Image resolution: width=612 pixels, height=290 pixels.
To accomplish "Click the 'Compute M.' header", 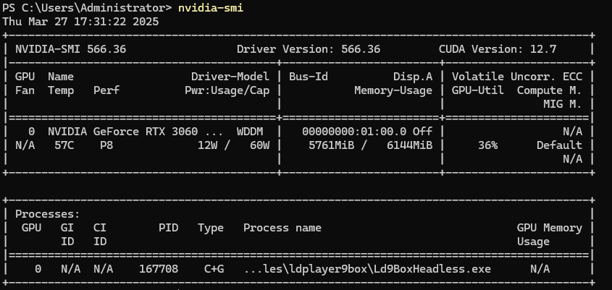I will pyautogui.click(x=550, y=90).
